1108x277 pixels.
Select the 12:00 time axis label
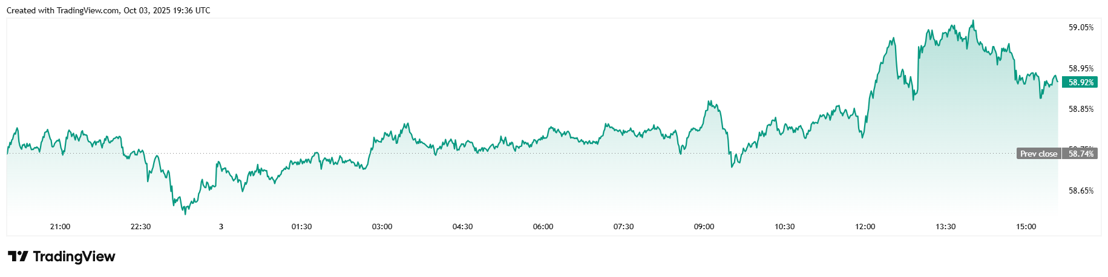click(x=865, y=227)
